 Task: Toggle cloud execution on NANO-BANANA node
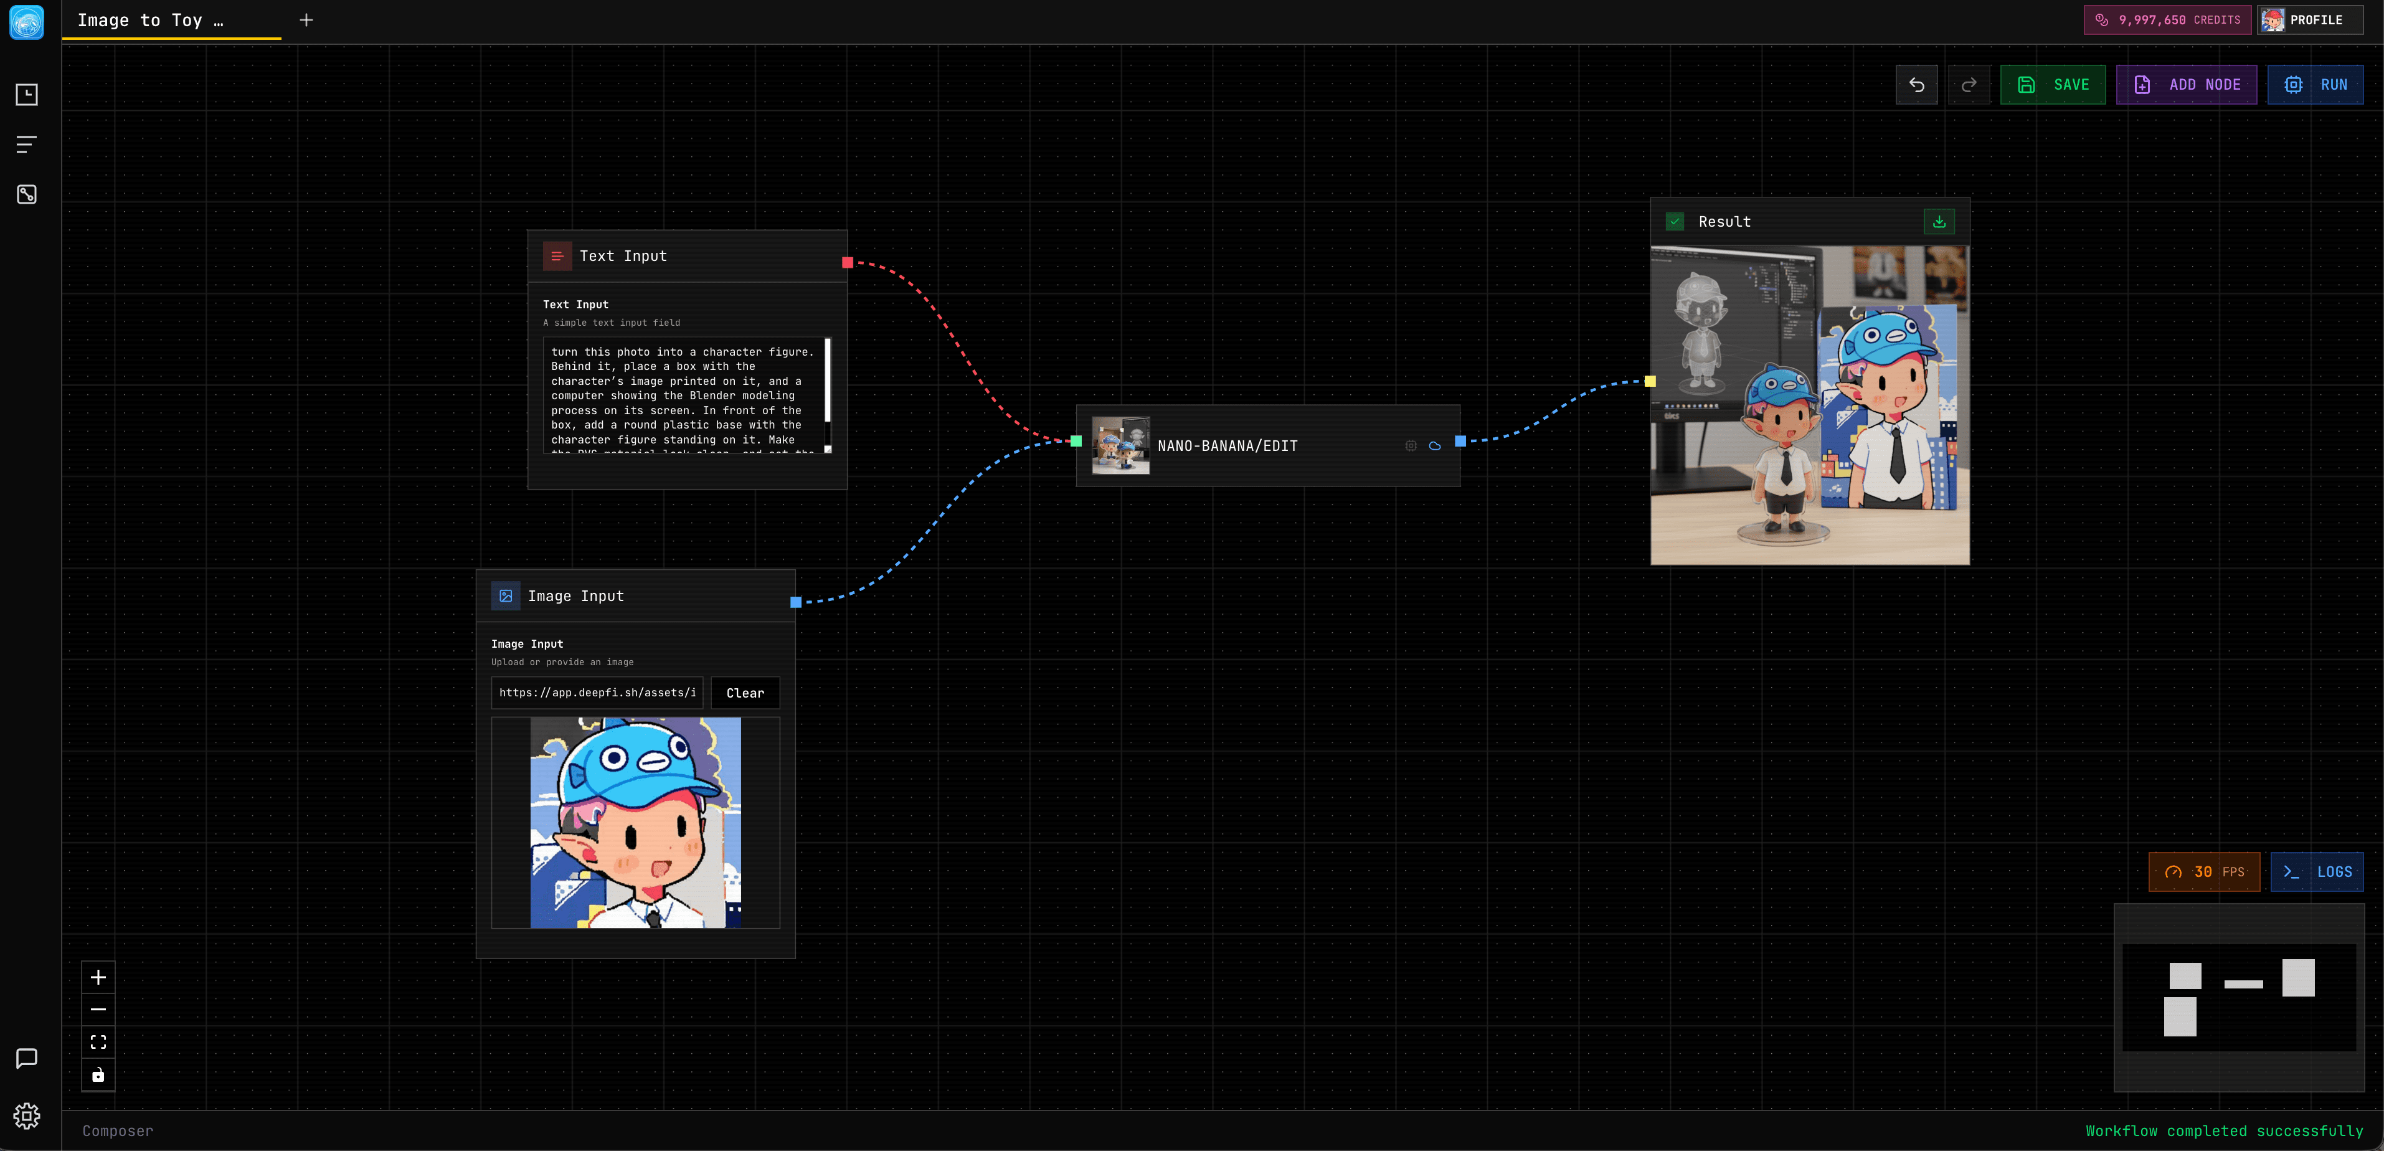coord(1436,445)
